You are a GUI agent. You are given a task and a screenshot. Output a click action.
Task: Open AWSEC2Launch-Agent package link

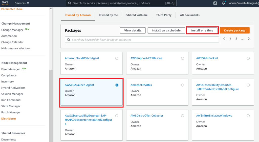[x=79, y=85]
